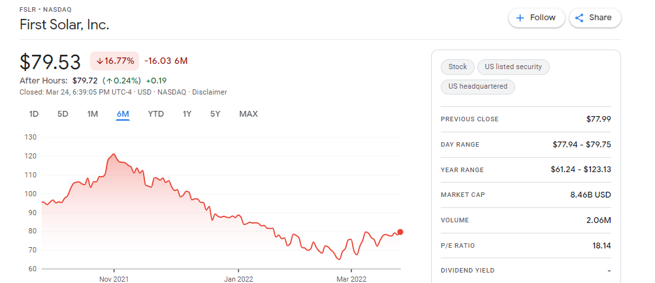Image resolution: width=655 pixels, height=283 pixels.
Task: Click the 18.14 P/E value
Action: pos(601,245)
